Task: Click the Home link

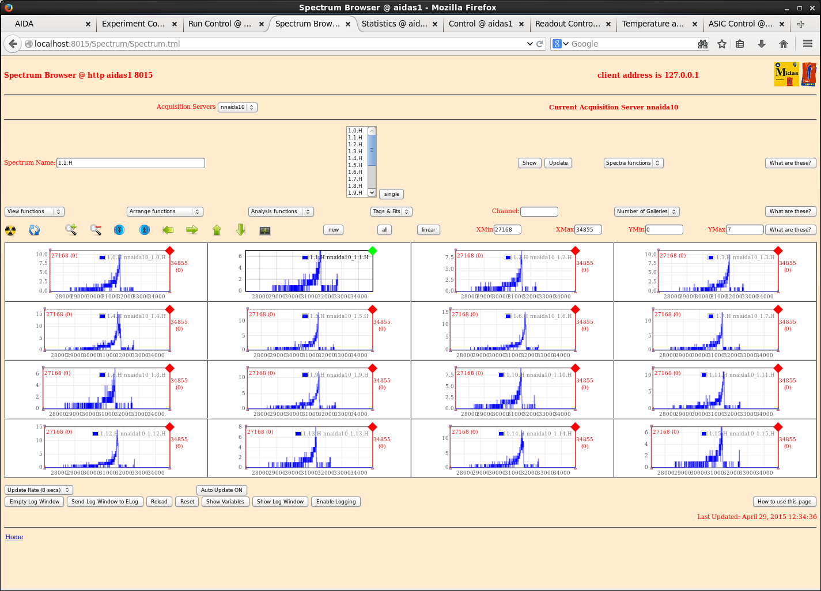Action: point(14,537)
